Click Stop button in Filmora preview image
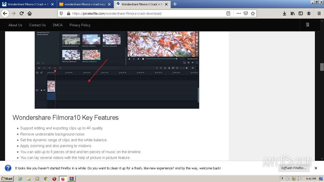Screen dimensions: 324x182 pyautogui.click(x=143, y=59)
